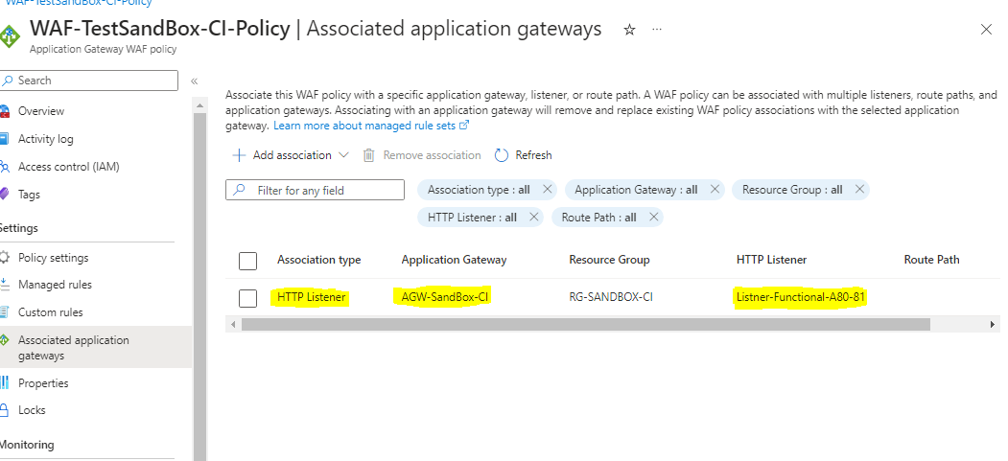
Task: Click the Custom rules list icon
Action: click(x=5, y=312)
